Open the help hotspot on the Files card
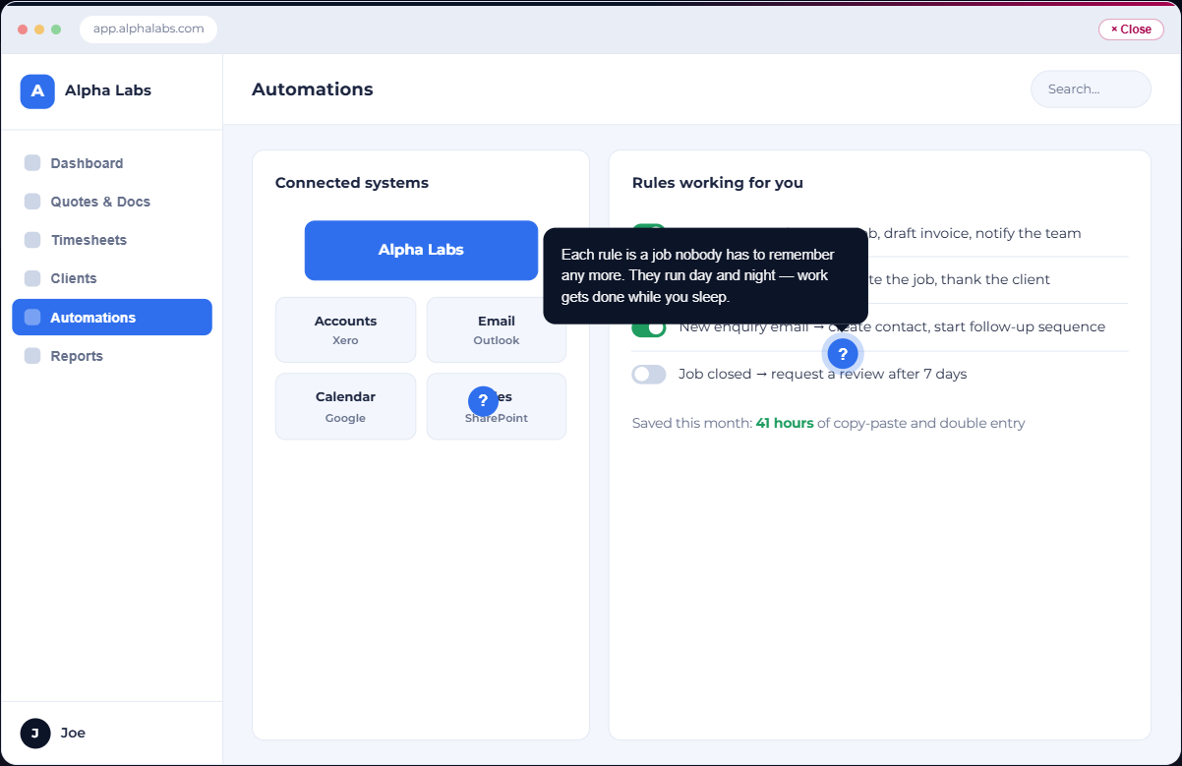This screenshot has height=766, width=1182. click(x=483, y=400)
